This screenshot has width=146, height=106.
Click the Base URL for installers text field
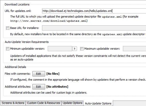[x=94, y=28]
